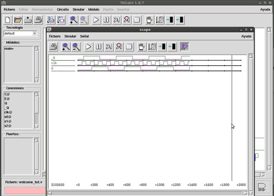Open the Módulo menu in main menu bar

pos(94,9)
